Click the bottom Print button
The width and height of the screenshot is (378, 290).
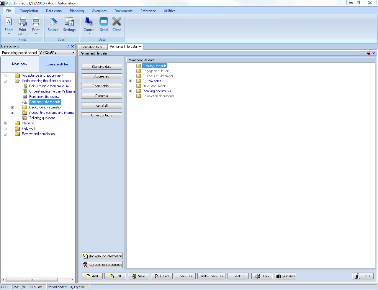click(x=262, y=276)
